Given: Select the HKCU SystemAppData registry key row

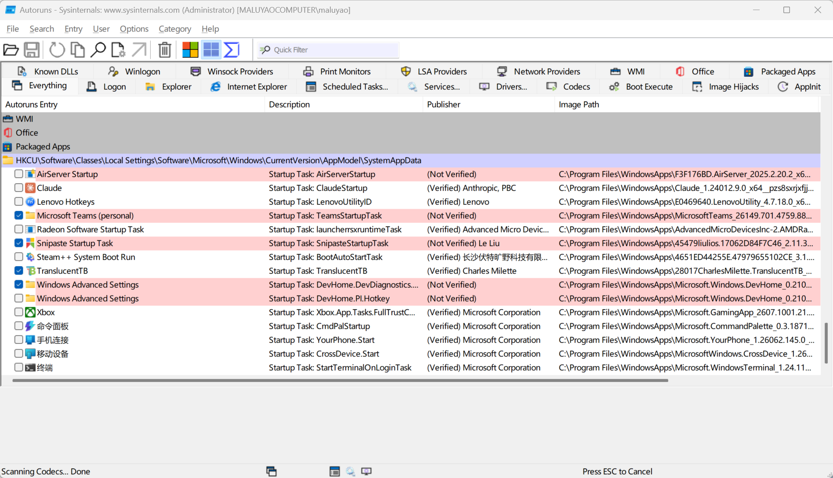Looking at the screenshot, I should (411, 161).
